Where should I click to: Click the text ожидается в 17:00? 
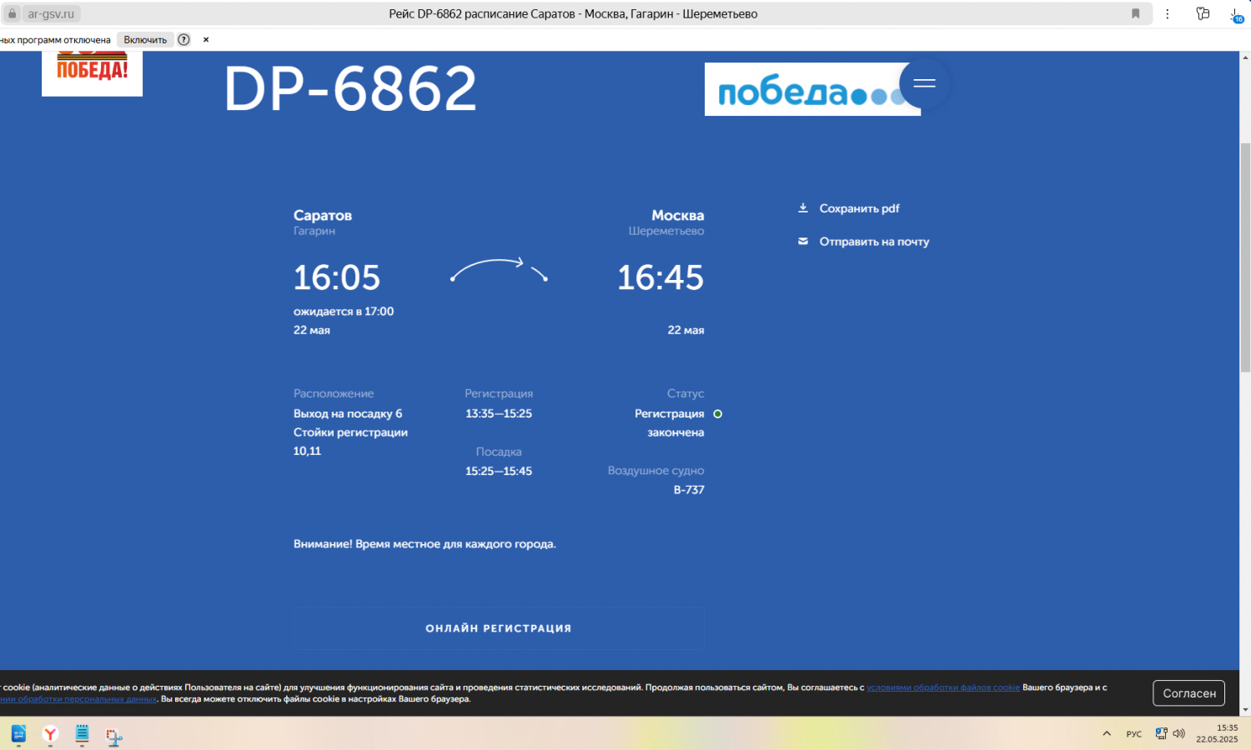(x=344, y=312)
